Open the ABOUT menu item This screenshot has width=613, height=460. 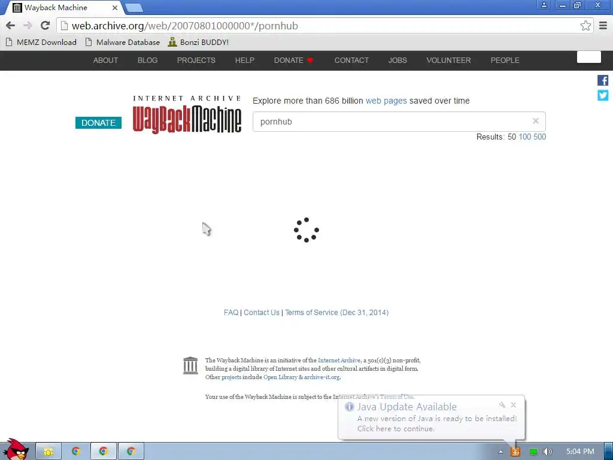105,60
